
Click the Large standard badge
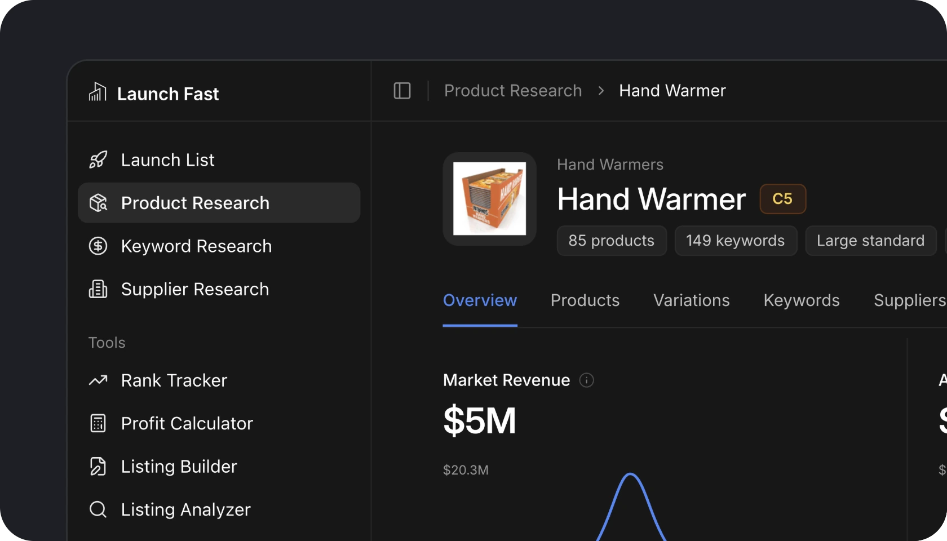(x=871, y=241)
